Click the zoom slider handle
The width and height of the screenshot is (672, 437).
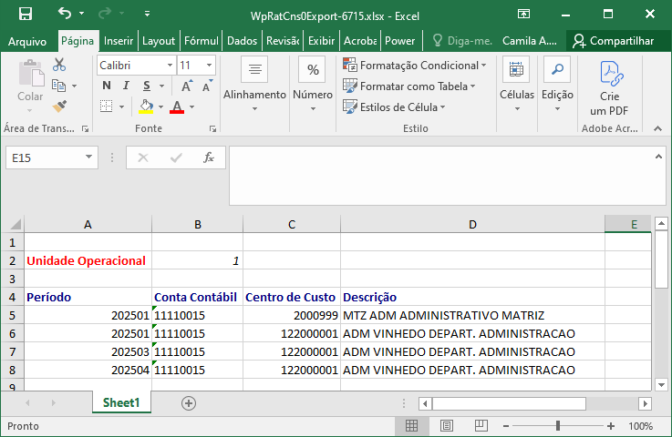click(x=558, y=426)
